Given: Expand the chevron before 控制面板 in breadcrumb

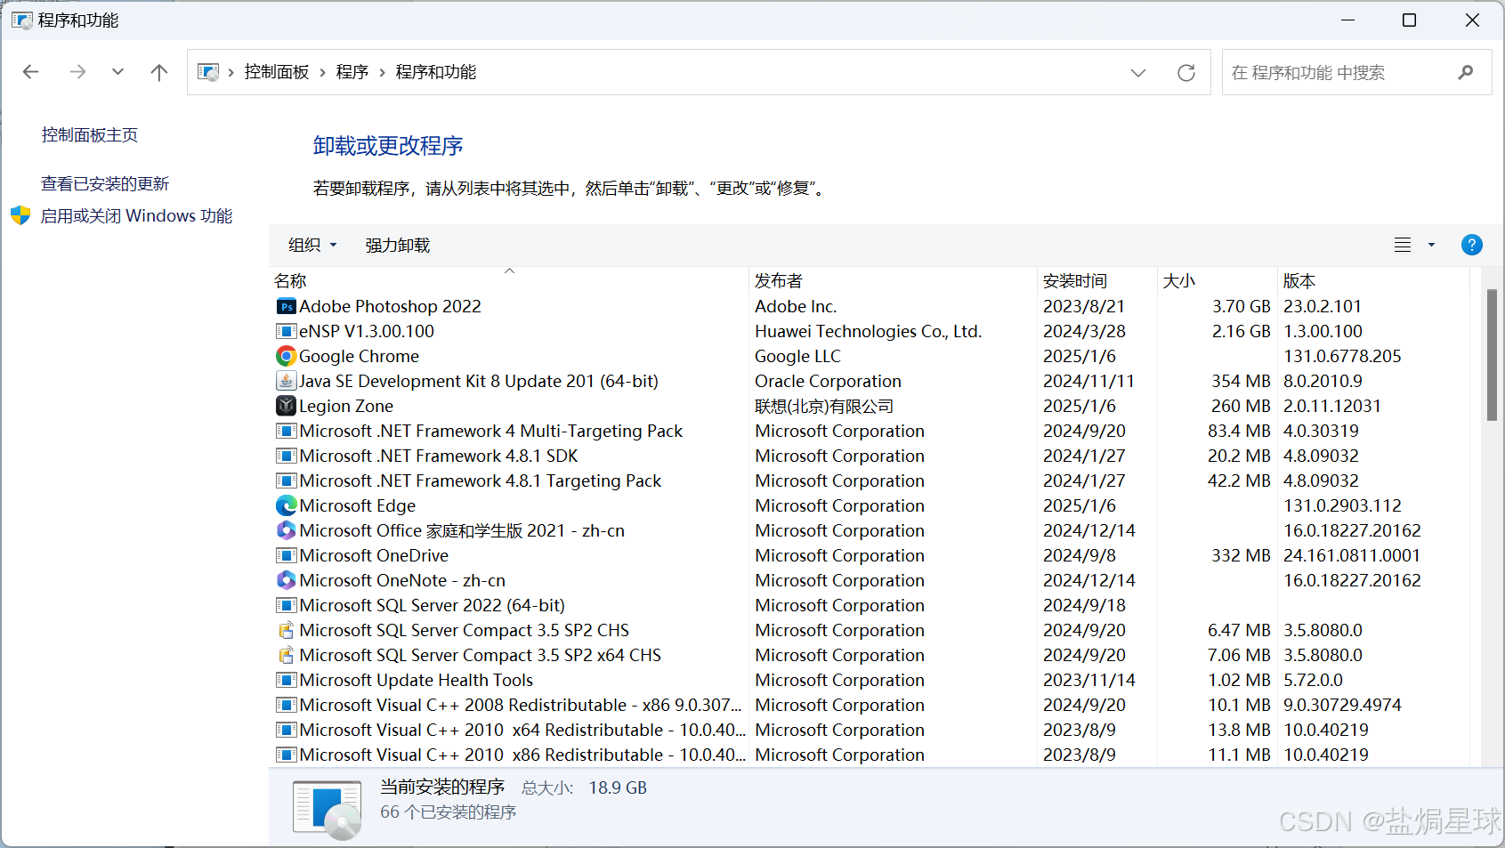Looking at the screenshot, I should pyautogui.click(x=231, y=72).
